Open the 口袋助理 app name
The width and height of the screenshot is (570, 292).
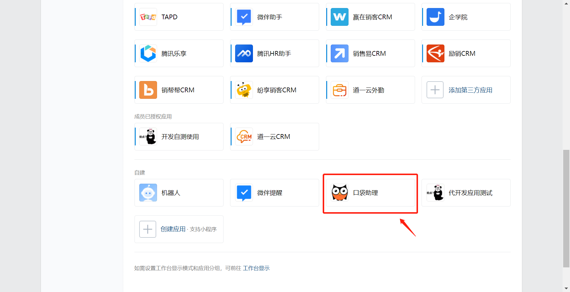(365, 193)
